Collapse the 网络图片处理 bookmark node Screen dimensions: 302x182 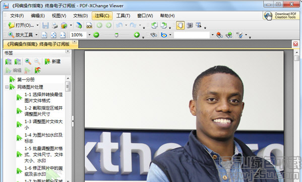(7, 87)
